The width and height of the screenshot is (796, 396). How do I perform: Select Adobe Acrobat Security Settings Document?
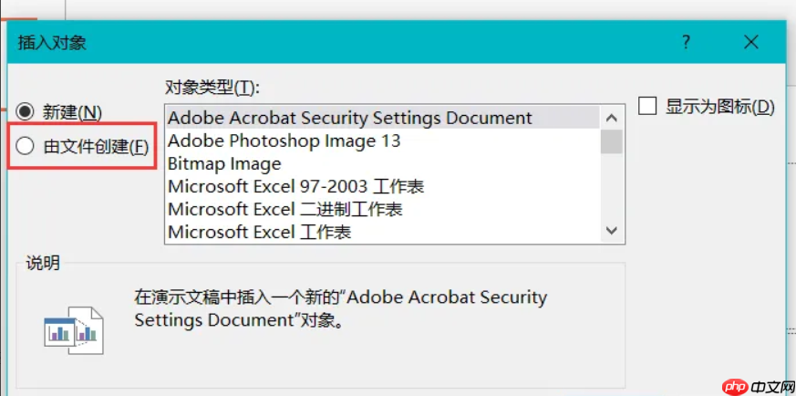tap(350, 118)
